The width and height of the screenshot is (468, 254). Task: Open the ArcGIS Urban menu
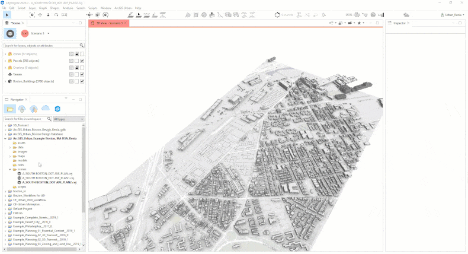tap(123, 8)
